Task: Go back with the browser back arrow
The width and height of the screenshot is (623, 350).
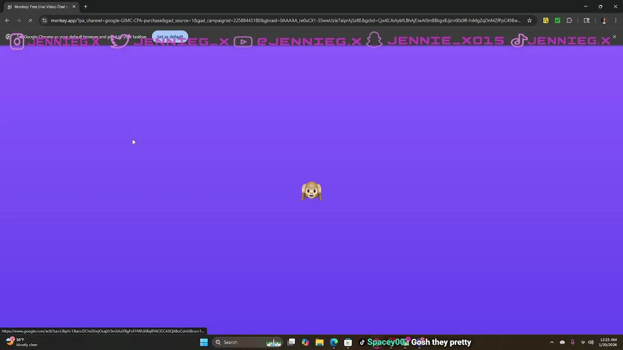Action: [7, 20]
